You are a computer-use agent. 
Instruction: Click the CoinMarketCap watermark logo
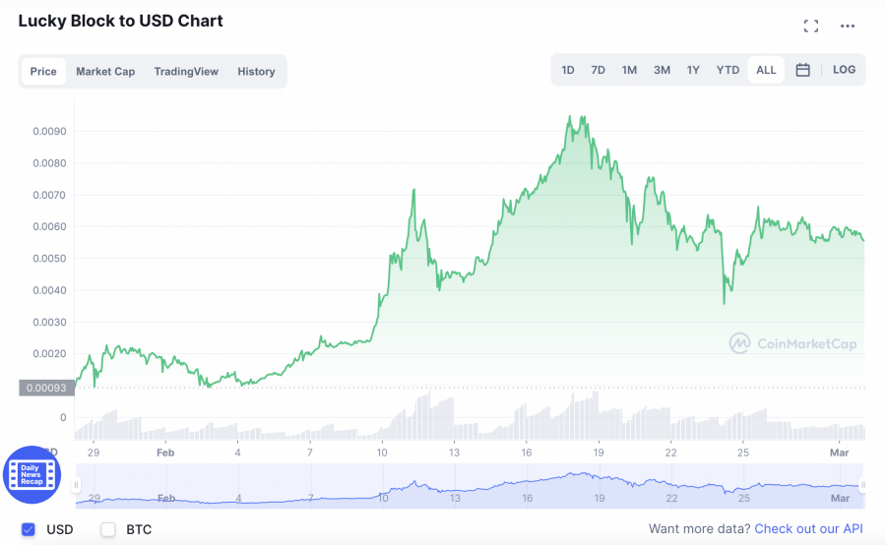coord(792,343)
